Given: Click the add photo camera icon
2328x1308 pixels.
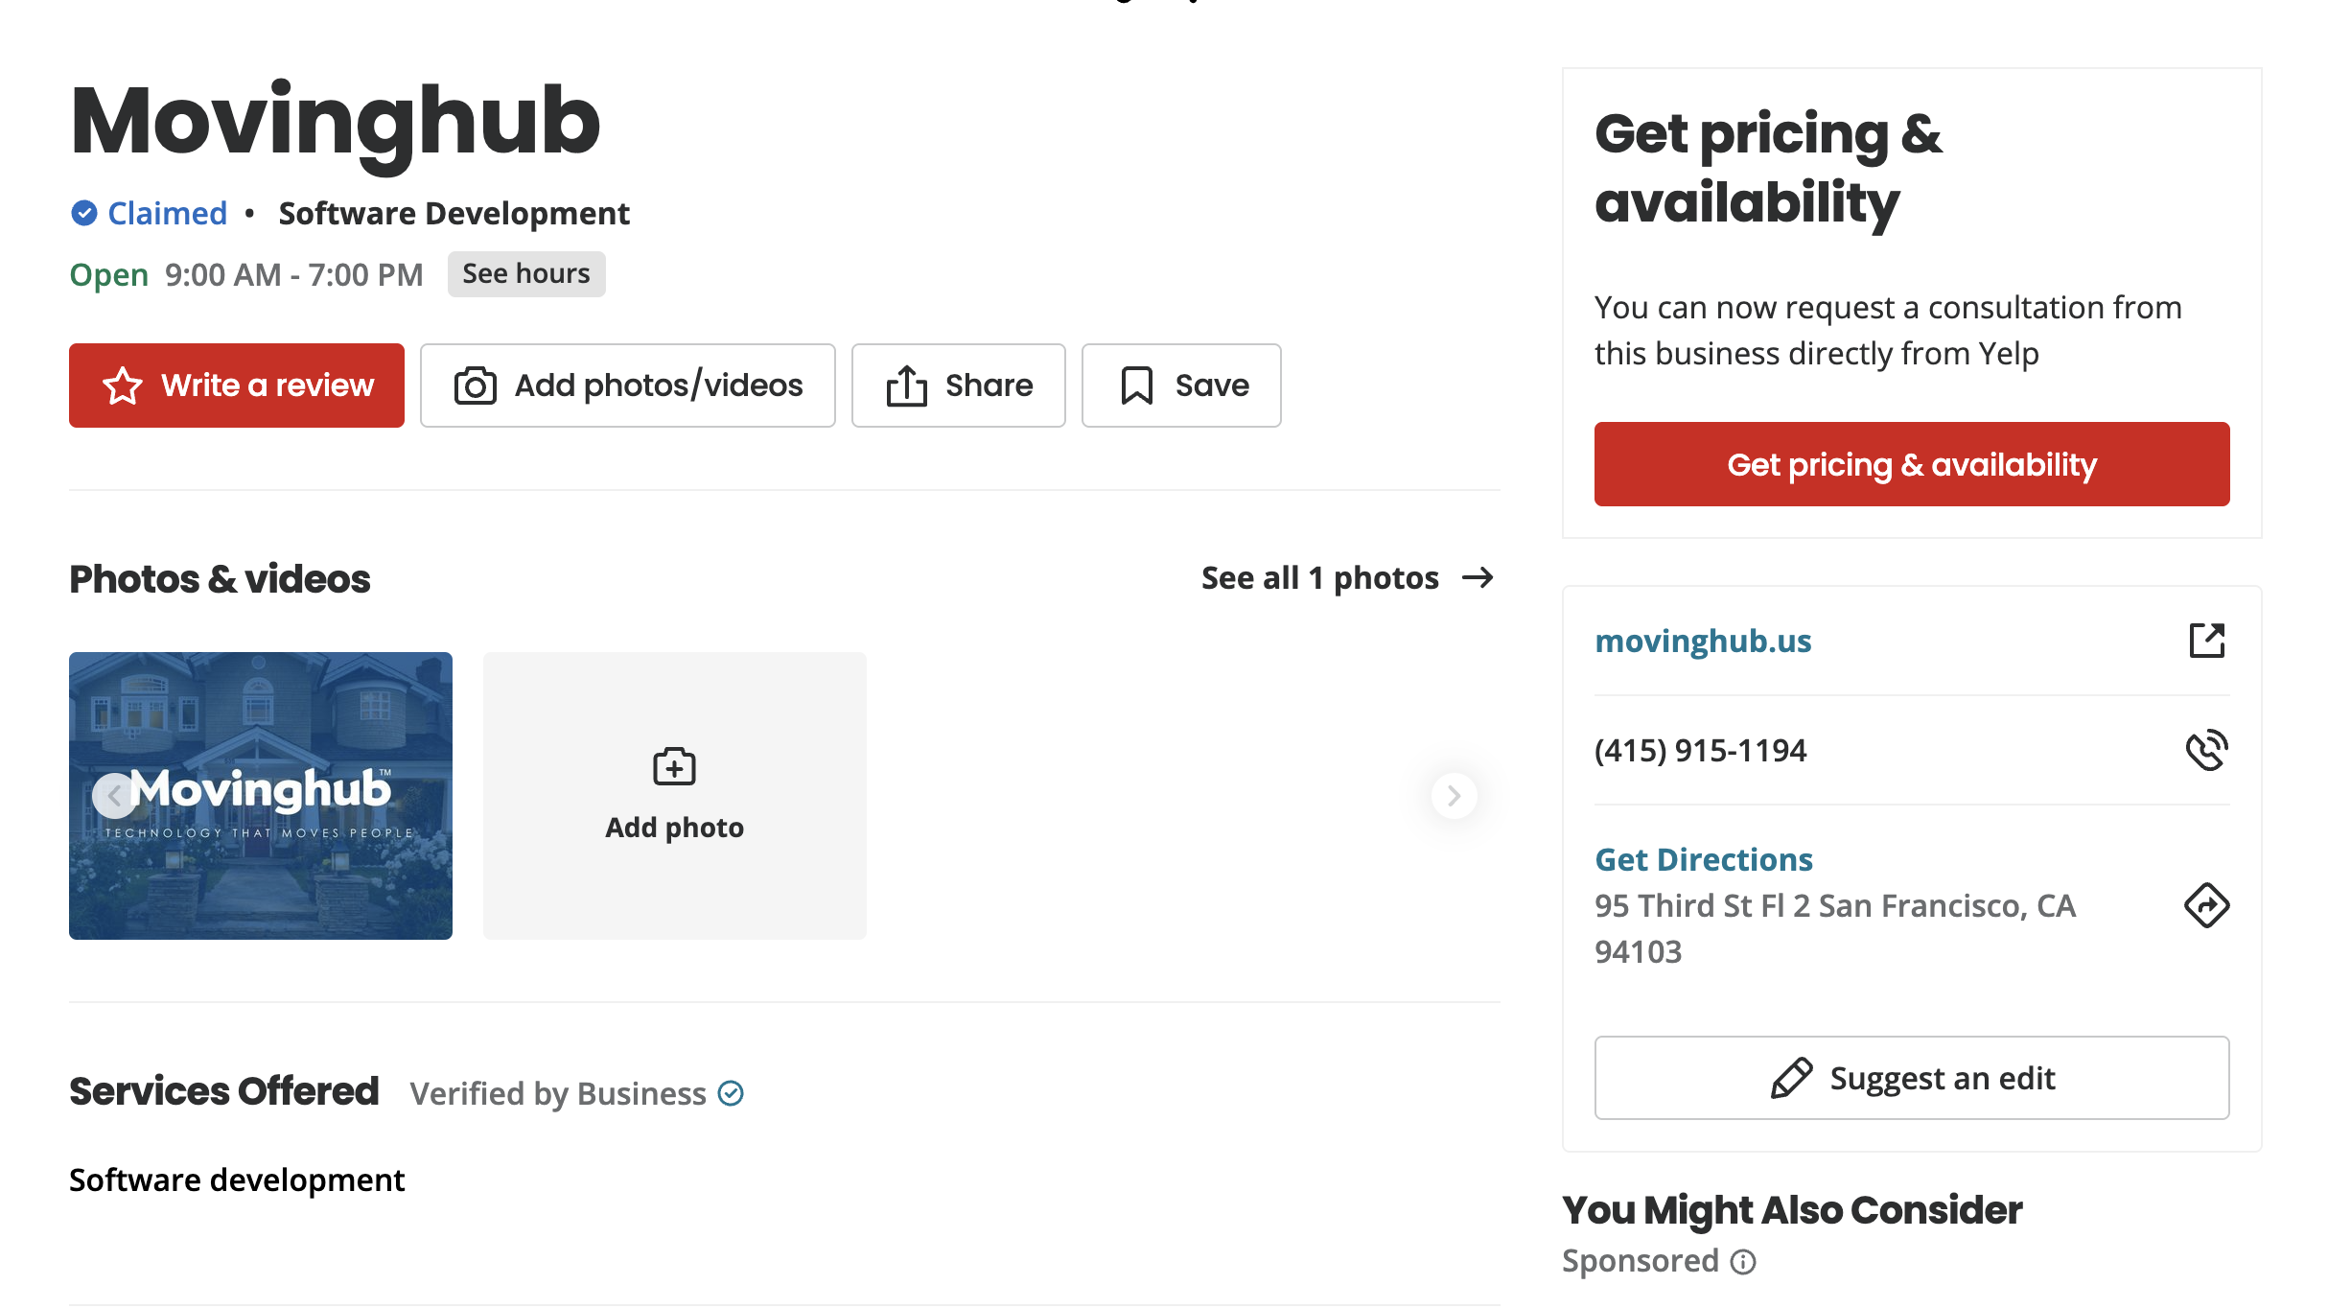Looking at the screenshot, I should pyautogui.click(x=674, y=767).
